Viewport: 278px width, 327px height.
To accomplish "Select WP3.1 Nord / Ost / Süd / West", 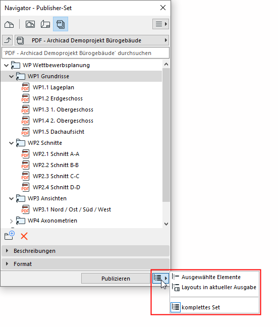I will tap(72, 209).
